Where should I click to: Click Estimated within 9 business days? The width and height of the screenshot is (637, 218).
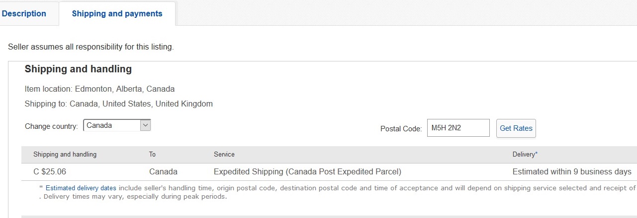point(571,172)
